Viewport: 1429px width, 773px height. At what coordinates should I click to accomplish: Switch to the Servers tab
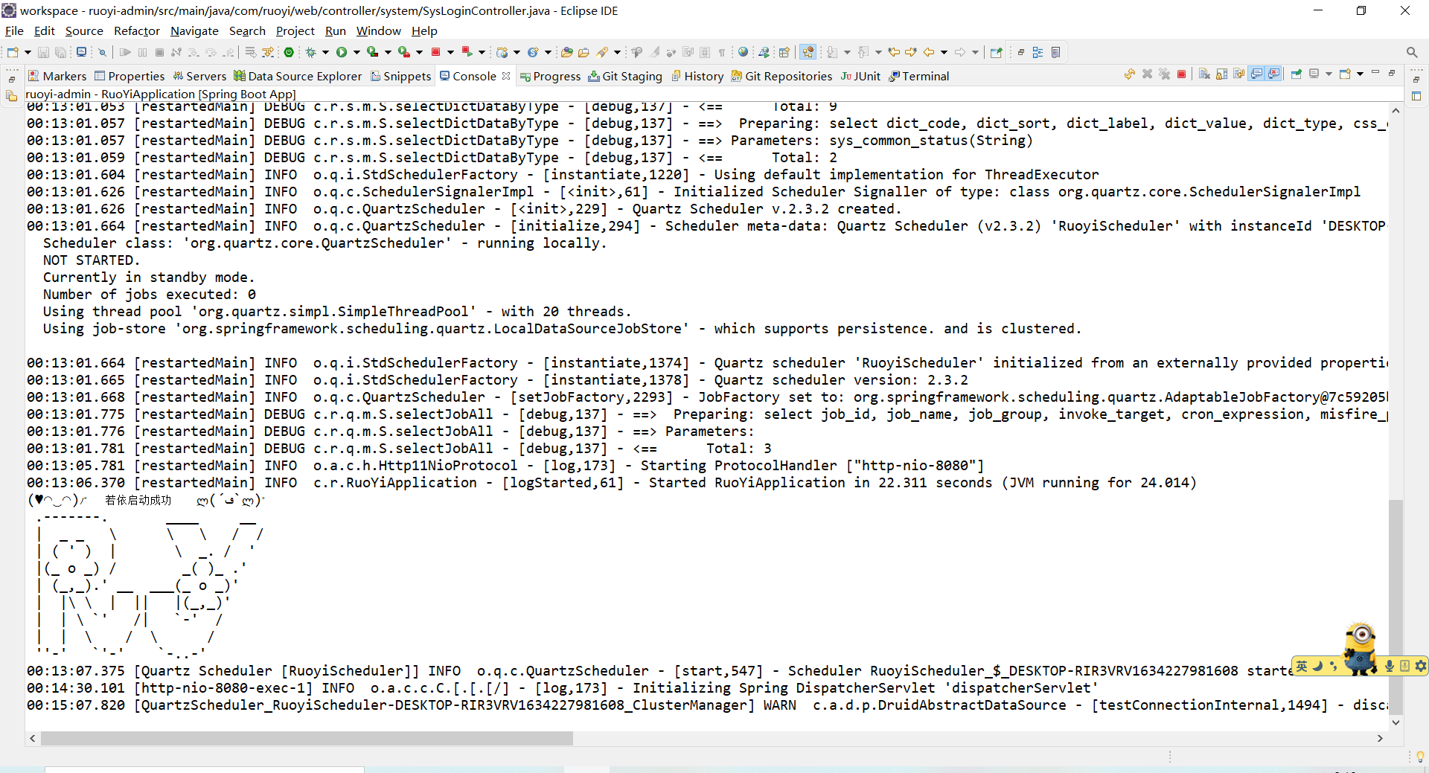199,76
